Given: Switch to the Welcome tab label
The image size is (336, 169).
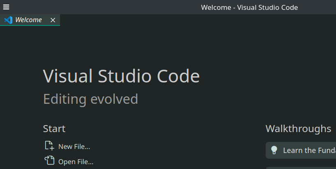Looking at the screenshot, I should 28,20.
